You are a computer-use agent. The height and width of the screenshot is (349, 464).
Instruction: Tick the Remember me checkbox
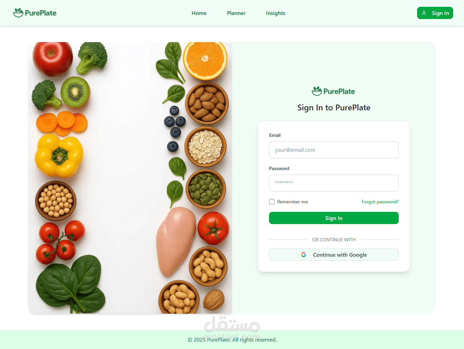pos(272,202)
